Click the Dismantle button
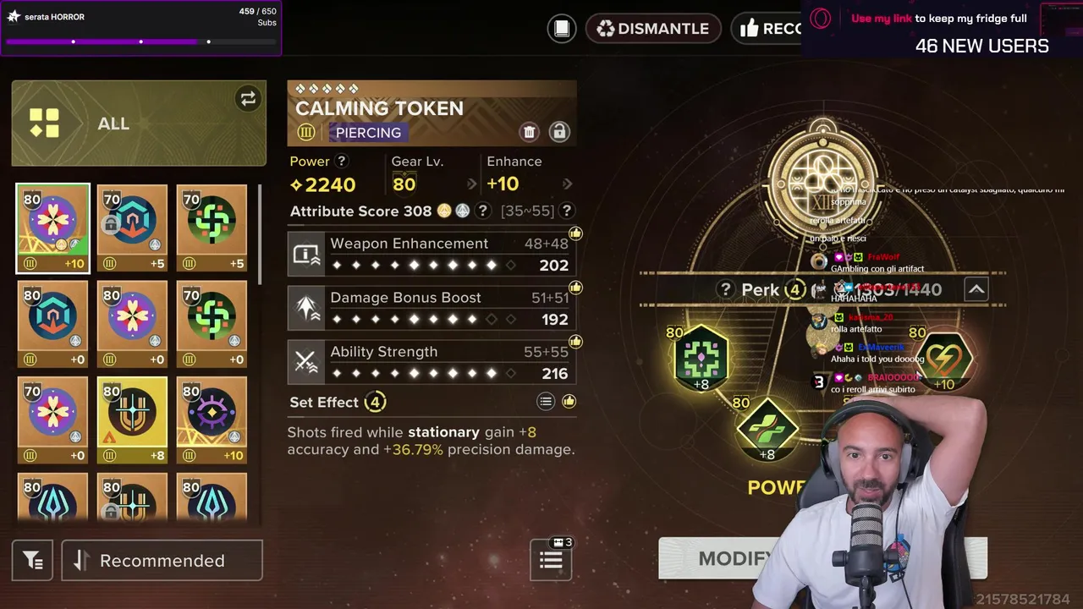 [652, 28]
